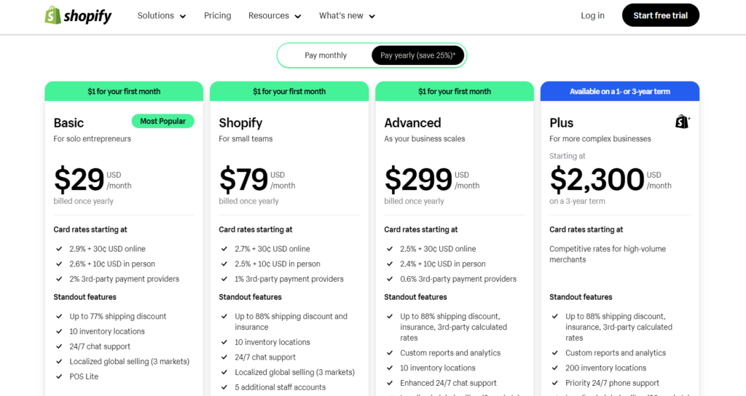The height and width of the screenshot is (396, 746).
Task: Click Available on a 1- or 3-year term banner
Action: coord(620,91)
